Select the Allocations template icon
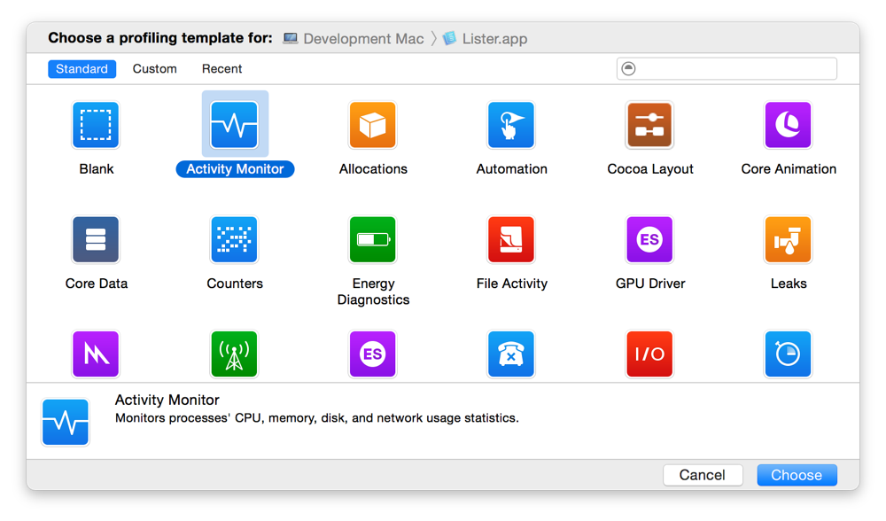This screenshot has height=521, width=886. 373,125
